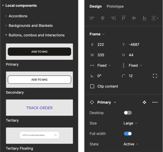The height and width of the screenshot is (152, 163).
Task: Open the Primary component swap dropdown
Action: [x=107, y=102]
